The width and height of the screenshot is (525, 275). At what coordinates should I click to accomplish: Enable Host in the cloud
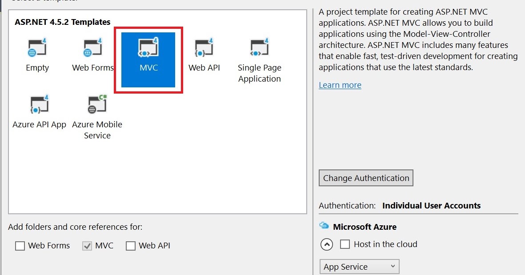345,244
